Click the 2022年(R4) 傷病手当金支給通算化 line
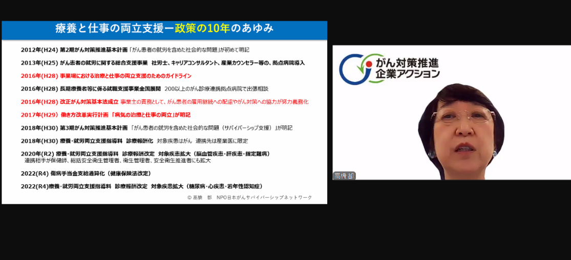571x260 pixels. (x=86, y=174)
